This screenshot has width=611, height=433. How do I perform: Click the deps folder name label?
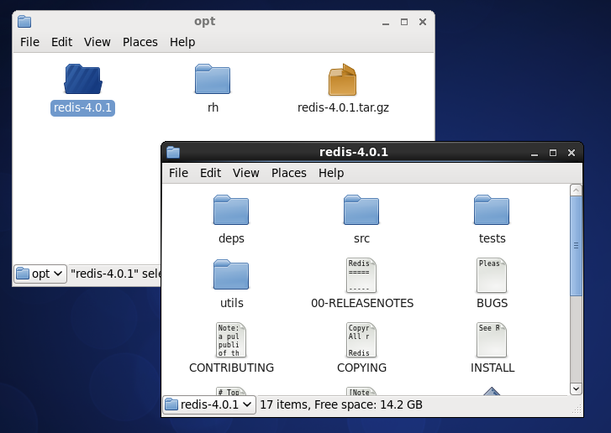tap(231, 238)
